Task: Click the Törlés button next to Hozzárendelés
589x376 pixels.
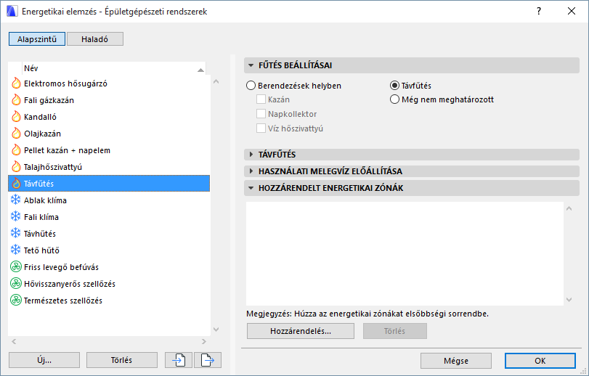Action: point(395,331)
